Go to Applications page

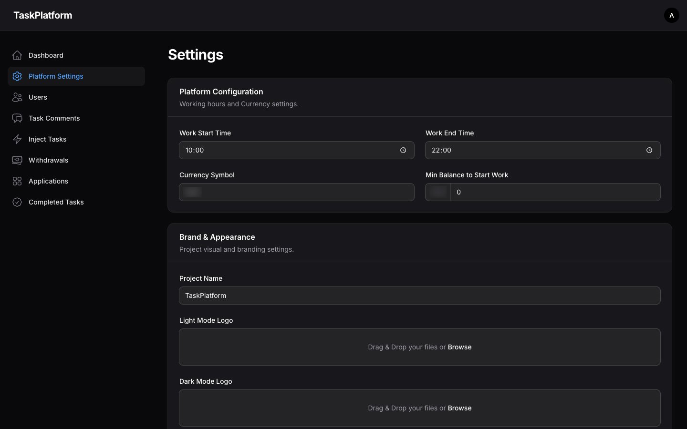[76, 181]
